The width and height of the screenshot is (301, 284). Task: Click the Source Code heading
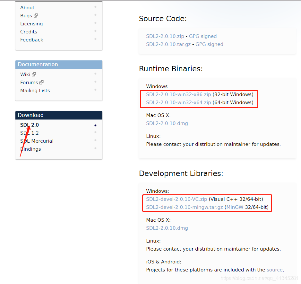click(163, 19)
